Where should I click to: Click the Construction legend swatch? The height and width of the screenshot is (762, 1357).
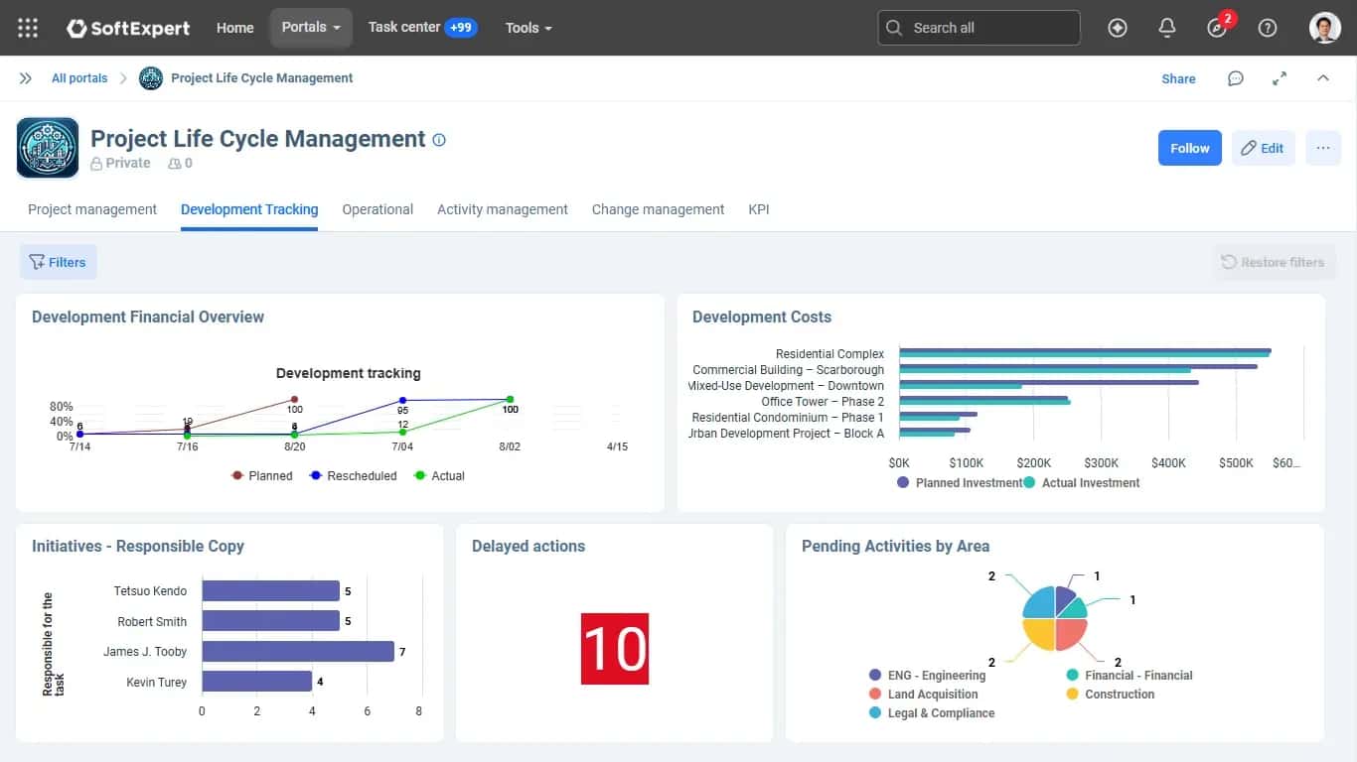coord(1072,695)
